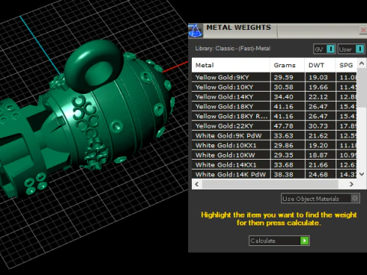Click the table's vertical scroll down arrow
Image resolution: width=367 pixels, height=275 pixels.
(362, 174)
